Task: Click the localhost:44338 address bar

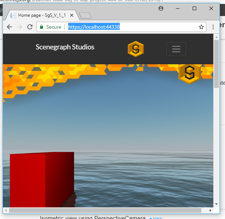Action: pos(131,27)
